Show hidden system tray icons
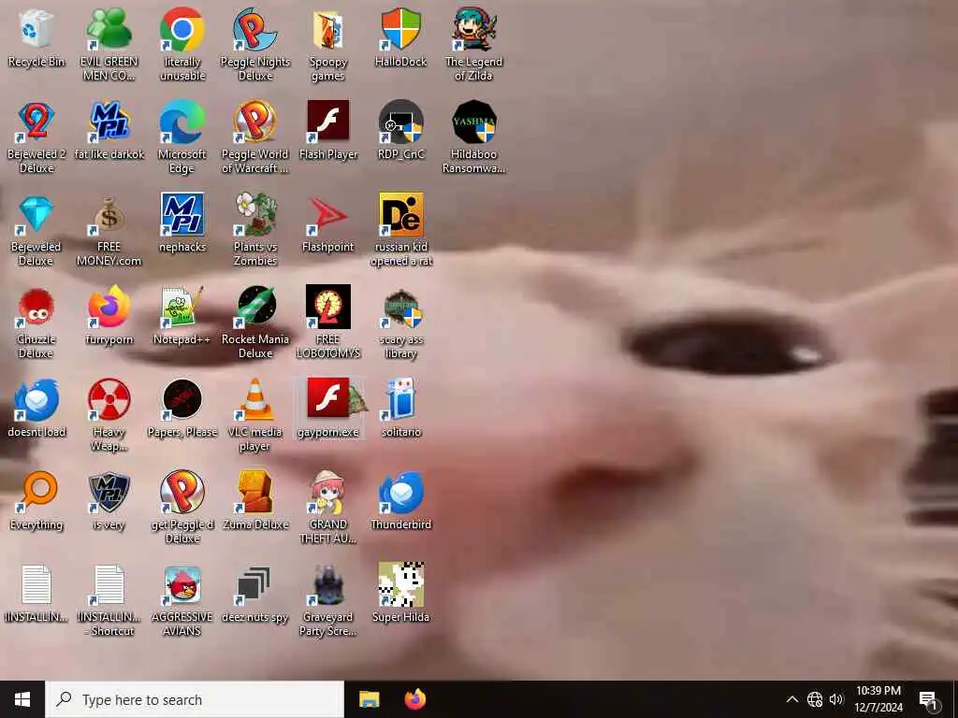The height and width of the screenshot is (718, 958). pos(791,699)
